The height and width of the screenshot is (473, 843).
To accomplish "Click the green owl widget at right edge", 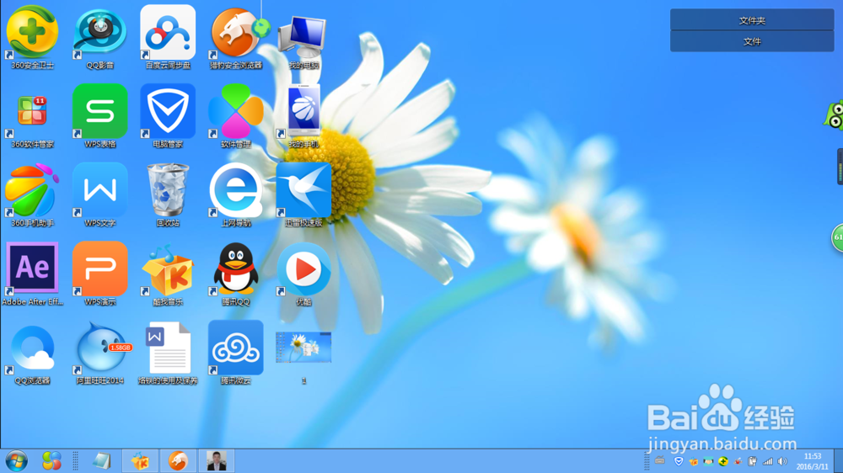I will click(x=834, y=114).
